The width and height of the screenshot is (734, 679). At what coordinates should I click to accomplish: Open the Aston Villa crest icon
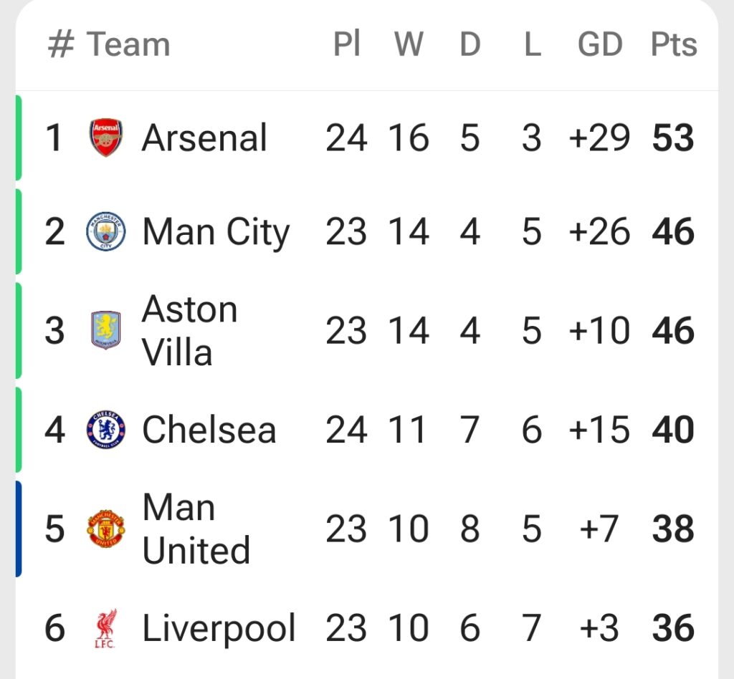pyautogui.click(x=106, y=331)
